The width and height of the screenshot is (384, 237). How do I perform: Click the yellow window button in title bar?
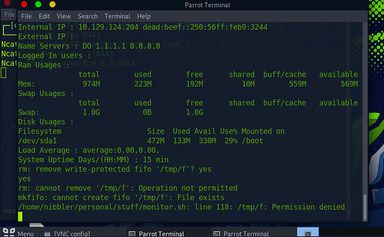click(x=53, y=5)
